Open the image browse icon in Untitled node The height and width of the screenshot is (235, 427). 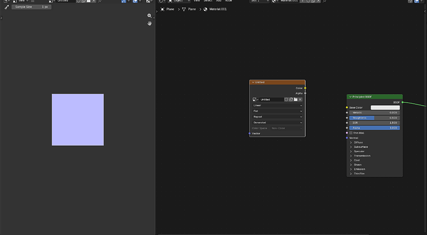click(x=256, y=100)
